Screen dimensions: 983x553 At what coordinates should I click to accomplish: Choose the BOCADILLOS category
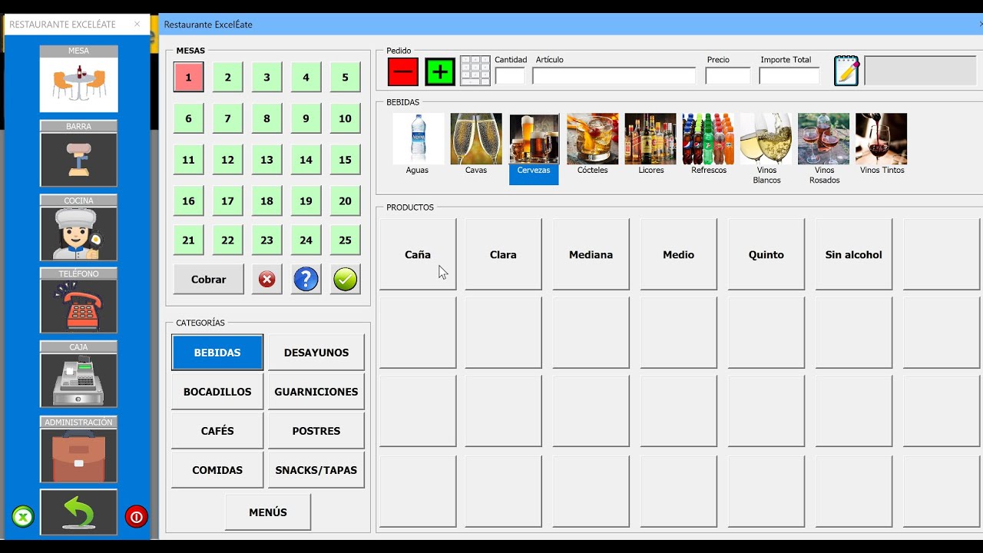(x=217, y=392)
